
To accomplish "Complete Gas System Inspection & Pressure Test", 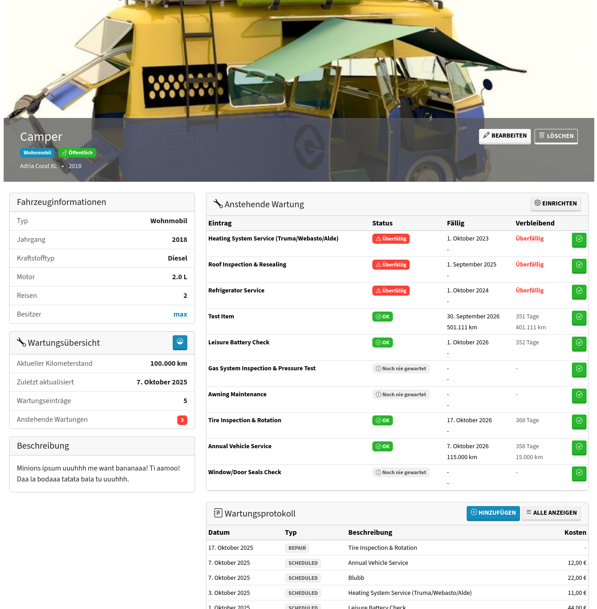I will (x=579, y=369).
